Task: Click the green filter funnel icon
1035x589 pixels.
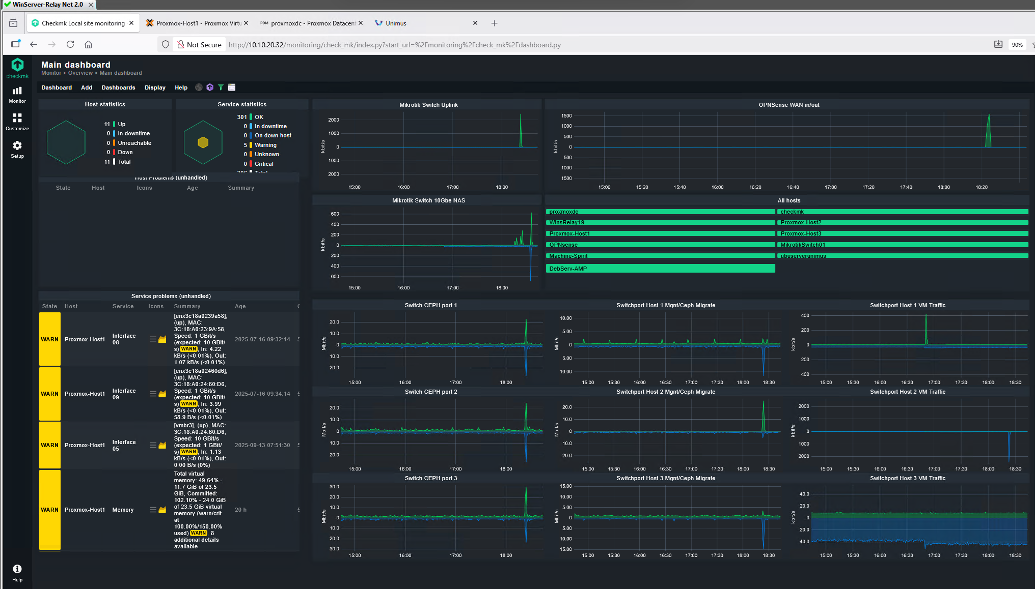Action: click(221, 87)
